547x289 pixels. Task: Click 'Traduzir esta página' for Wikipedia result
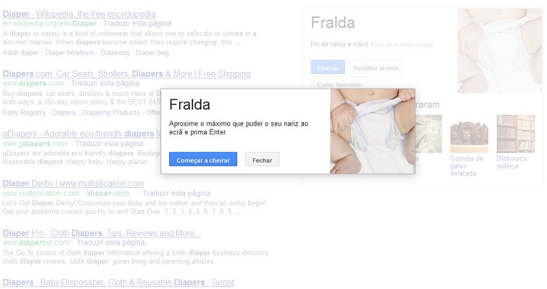[137, 23]
